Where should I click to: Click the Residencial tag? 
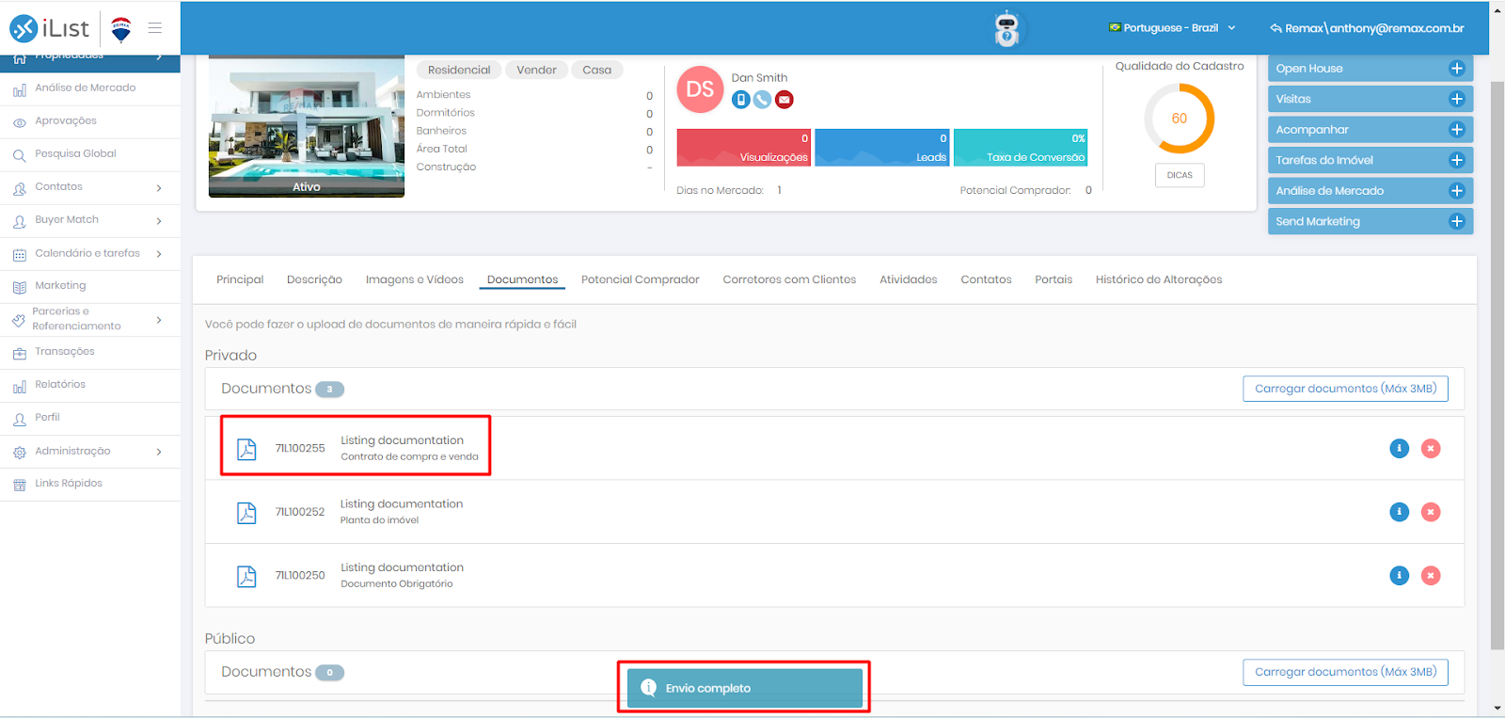459,70
